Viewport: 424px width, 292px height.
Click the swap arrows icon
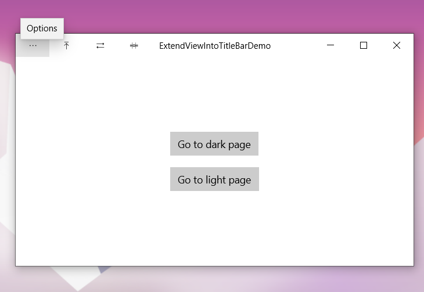pyautogui.click(x=100, y=45)
